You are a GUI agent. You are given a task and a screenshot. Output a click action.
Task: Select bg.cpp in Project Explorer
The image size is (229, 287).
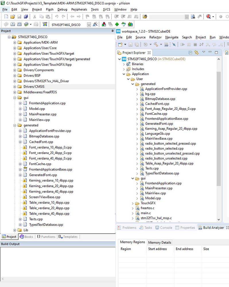[150, 94]
